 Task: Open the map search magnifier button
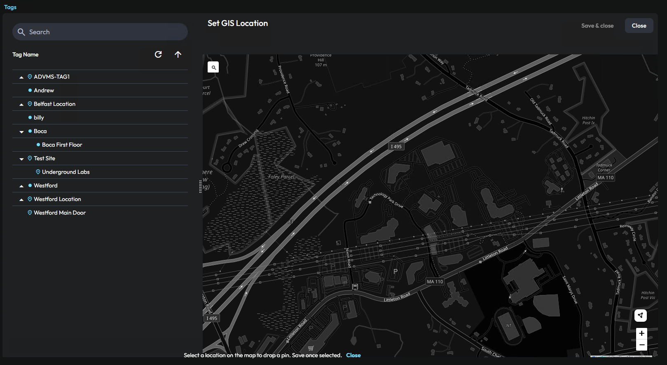click(213, 67)
